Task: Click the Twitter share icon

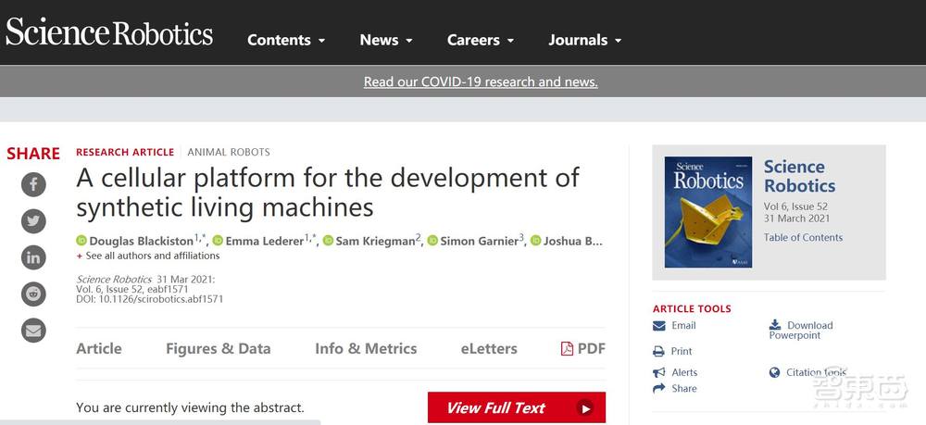Action: click(33, 220)
